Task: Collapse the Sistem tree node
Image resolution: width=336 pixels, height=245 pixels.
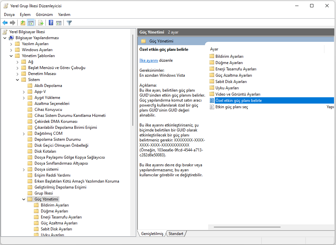Action: click(18, 80)
